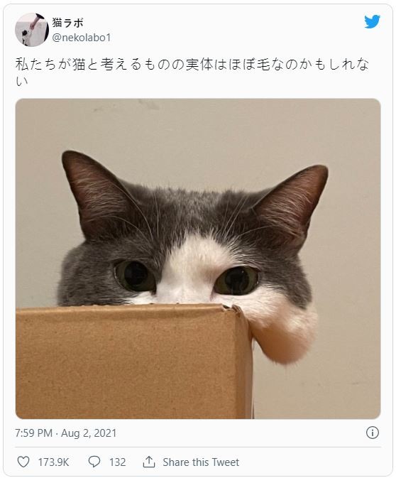This screenshot has width=396, height=478.
Task: Click the 132 replies count
Action: click(118, 462)
